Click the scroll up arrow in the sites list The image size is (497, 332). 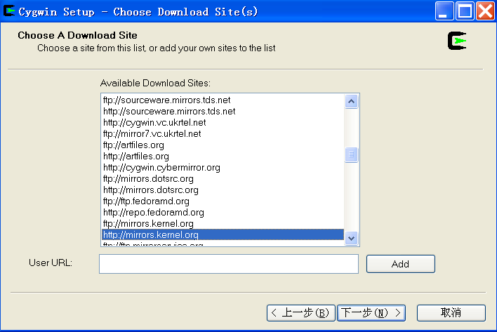[351, 101]
